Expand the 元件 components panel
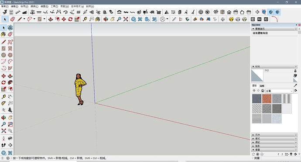This screenshot has width=301, height=162. [253, 135]
